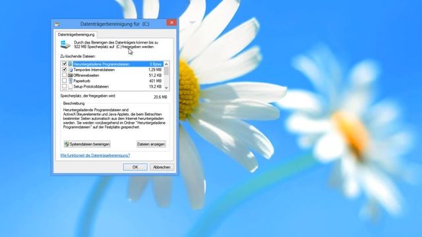Uncheck Temporäre Internetdateien checkbox
Image resolution: width=422 pixels, height=237 pixels.
point(65,70)
